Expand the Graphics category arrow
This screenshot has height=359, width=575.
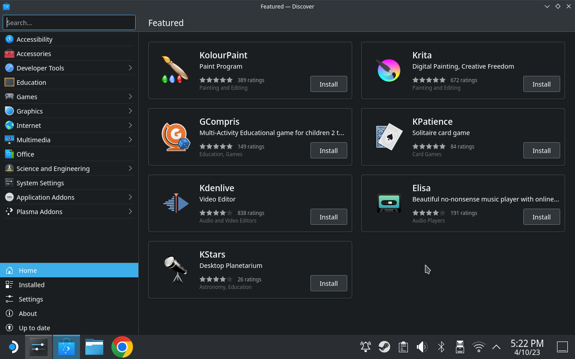point(130,111)
